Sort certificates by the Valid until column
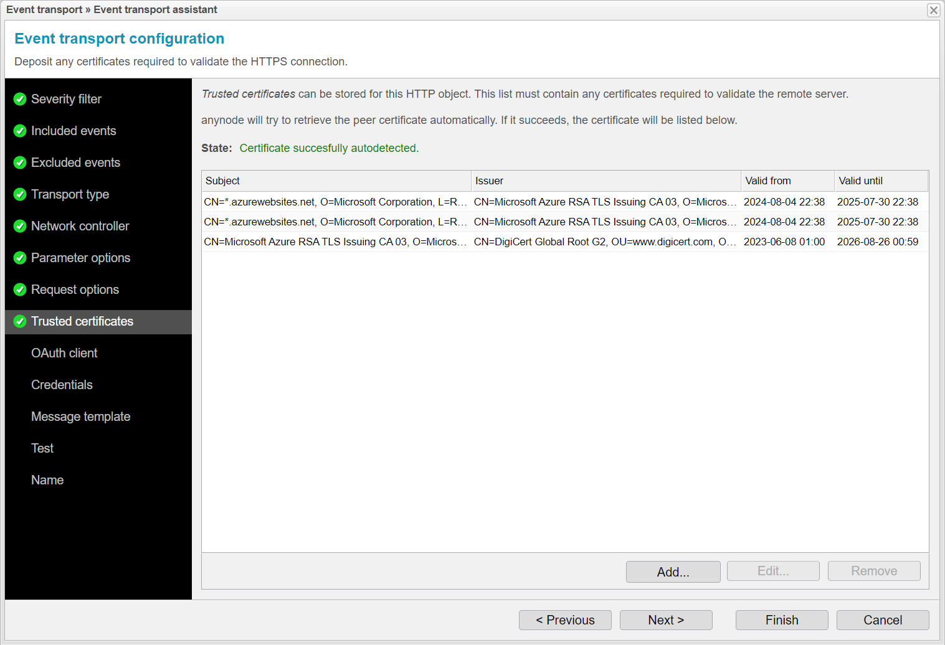The width and height of the screenshot is (945, 645). coord(860,181)
